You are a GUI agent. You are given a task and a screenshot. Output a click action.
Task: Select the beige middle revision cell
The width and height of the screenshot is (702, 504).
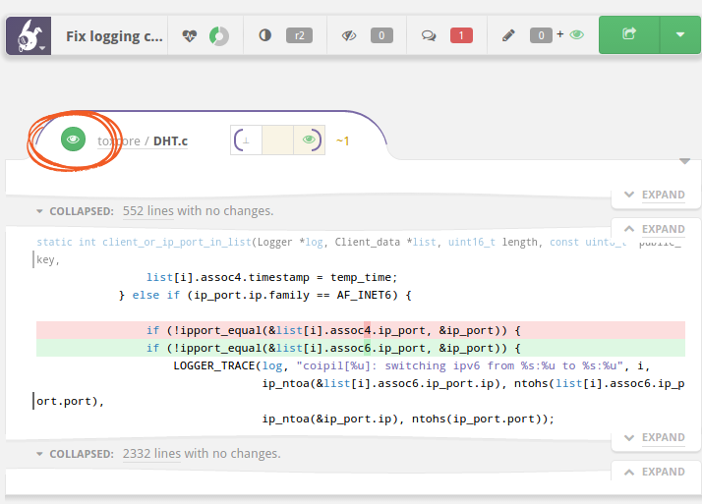click(277, 140)
